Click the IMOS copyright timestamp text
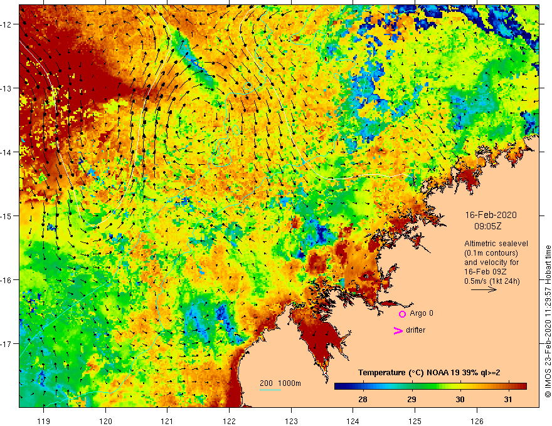This screenshot has height=426, width=552. point(548,321)
